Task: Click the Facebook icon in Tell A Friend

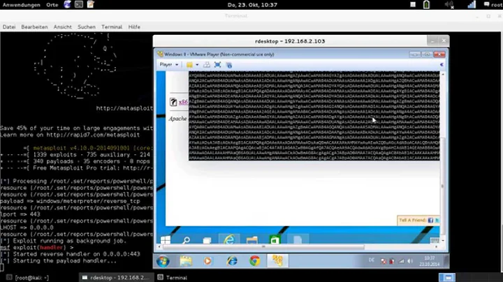Action: click(x=430, y=220)
